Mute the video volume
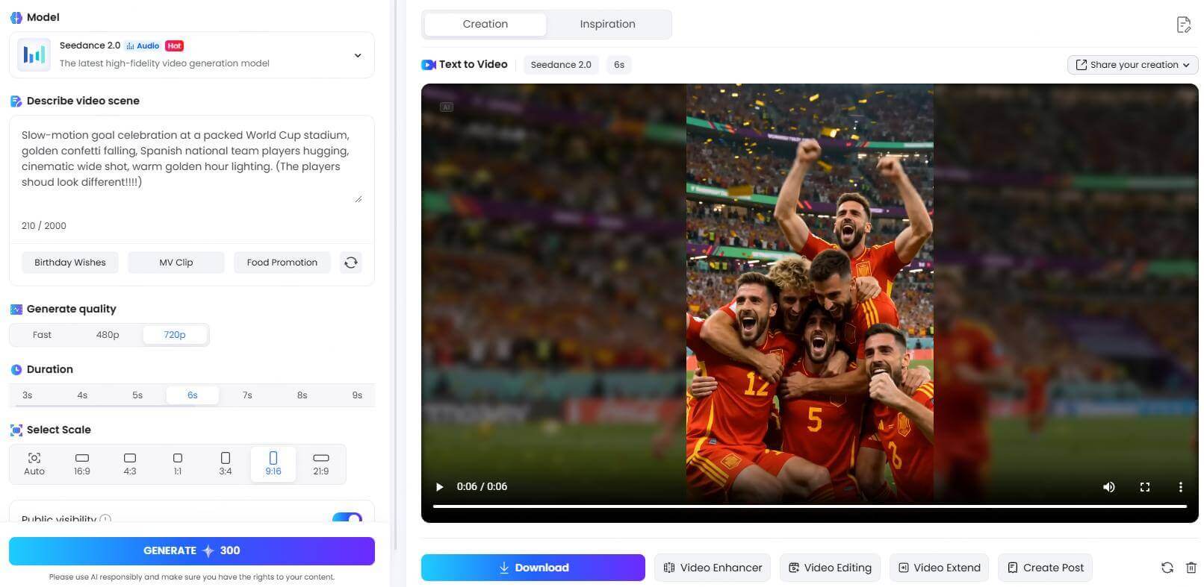This screenshot has width=1204, height=587. [x=1109, y=487]
